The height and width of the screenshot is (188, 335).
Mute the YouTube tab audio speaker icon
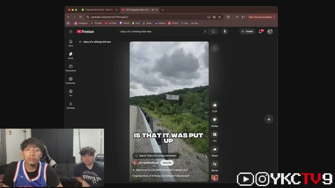(x=153, y=10)
